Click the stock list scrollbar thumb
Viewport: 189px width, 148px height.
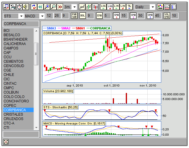(36, 54)
